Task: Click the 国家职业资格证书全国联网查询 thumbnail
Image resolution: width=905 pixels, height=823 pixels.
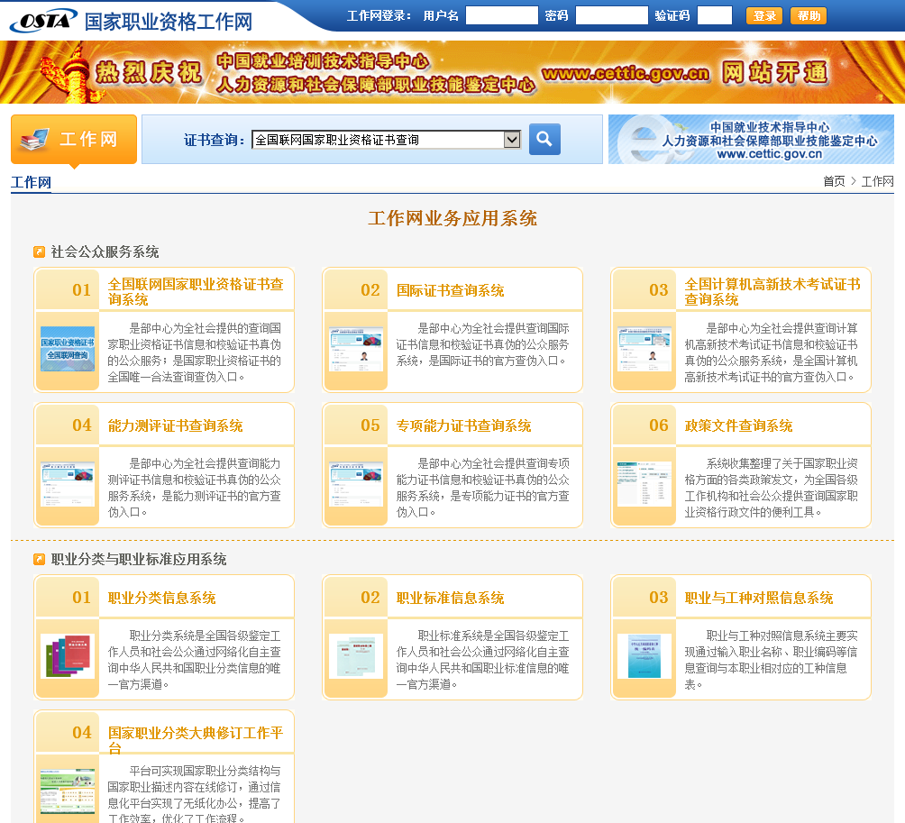Action: pyautogui.click(x=68, y=349)
